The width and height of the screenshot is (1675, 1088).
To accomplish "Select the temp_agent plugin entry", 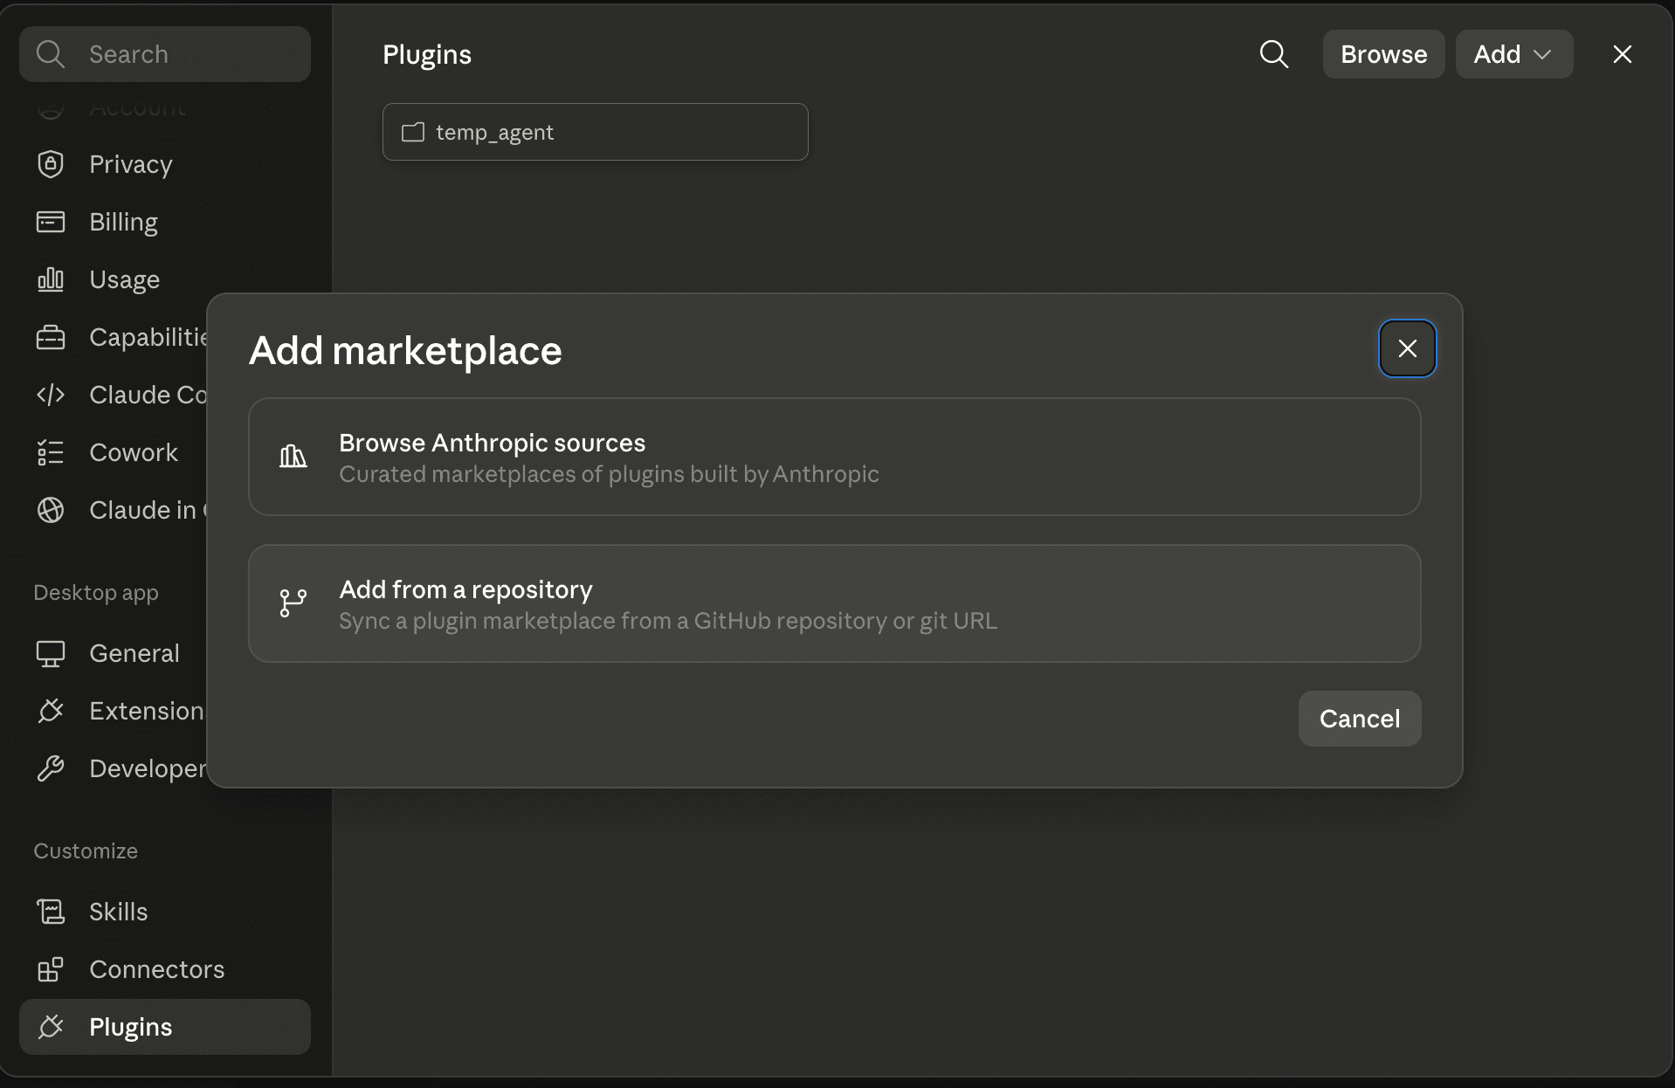I will [596, 132].
